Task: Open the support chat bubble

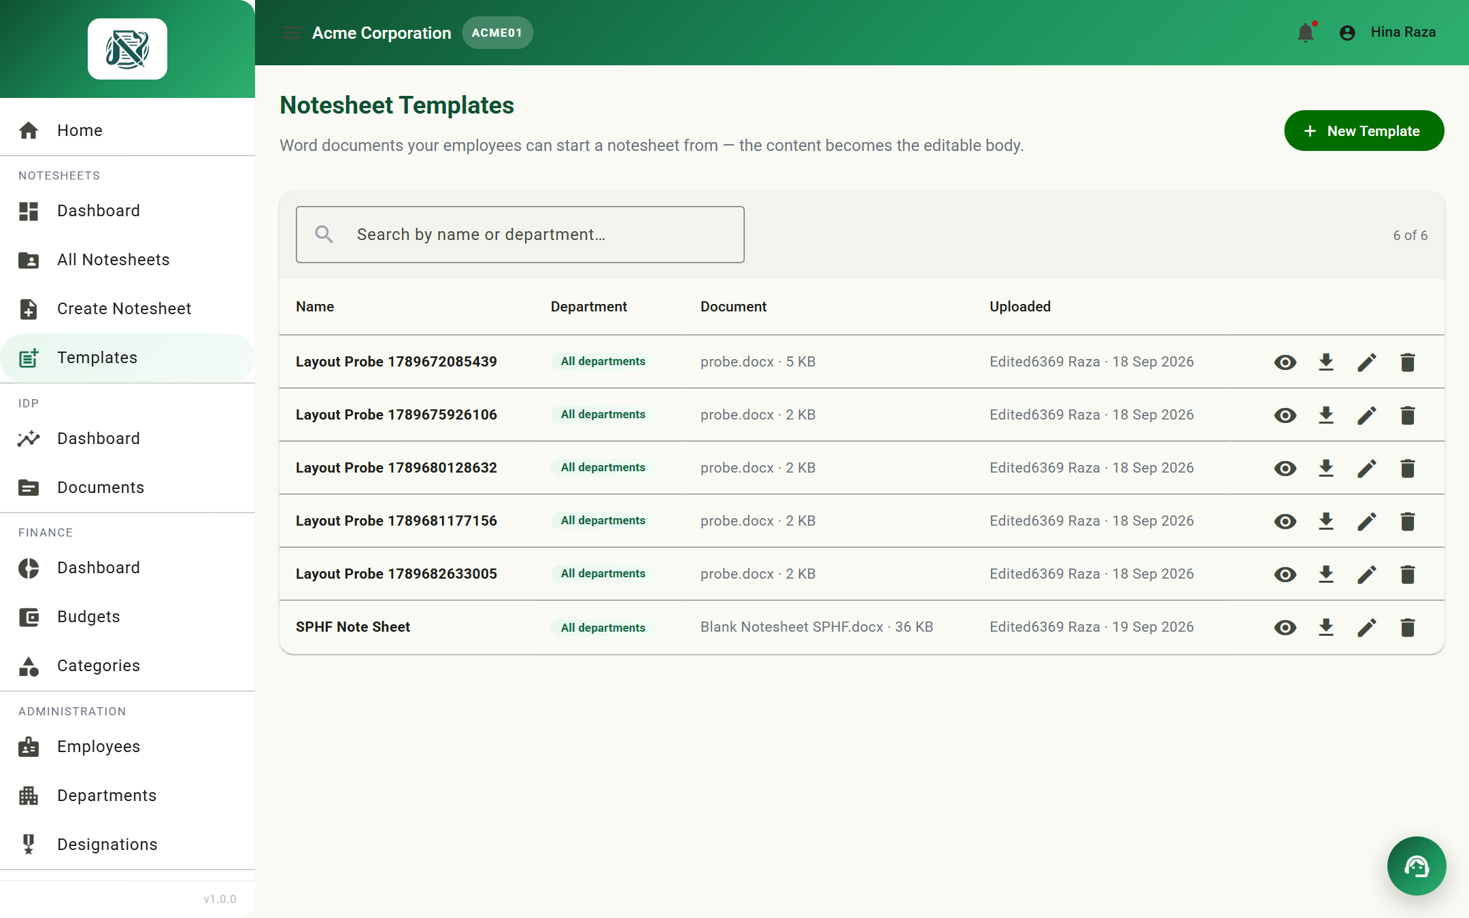Action: pos(1416,866)
